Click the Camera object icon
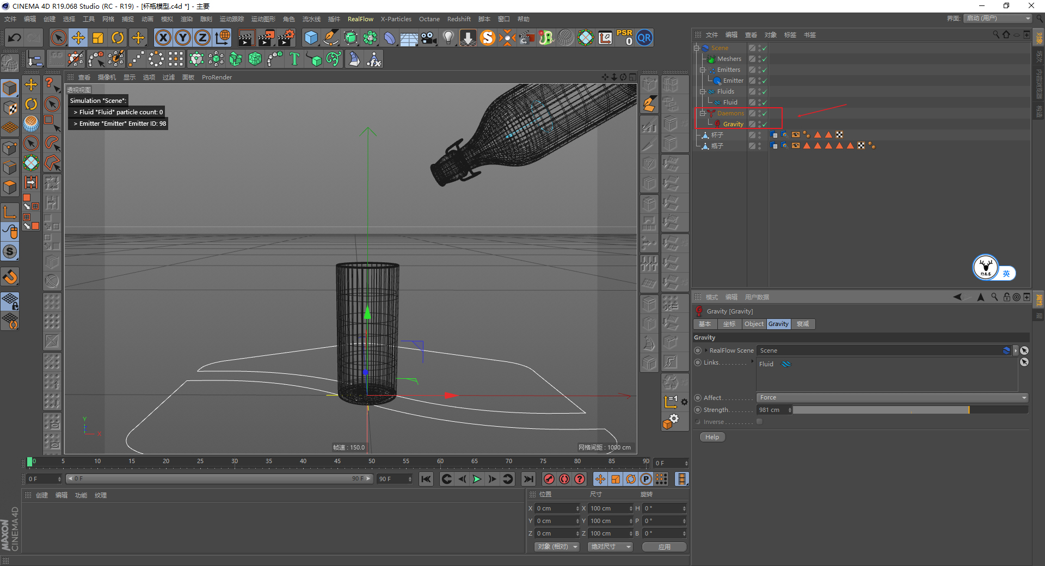The image size is (1045, 566). (x=429, y=38)
